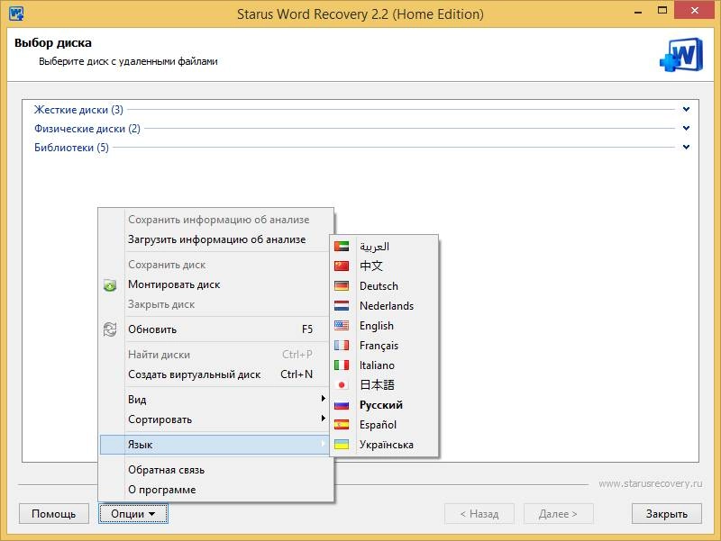Maximize the Starus Word Recovery window
Image resolution: width=721 pixels, height=541 pixels.
pyautogui.click(x=662, y=11)
